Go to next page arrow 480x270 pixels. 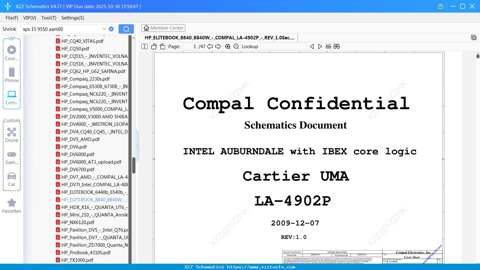pos(218,46)
